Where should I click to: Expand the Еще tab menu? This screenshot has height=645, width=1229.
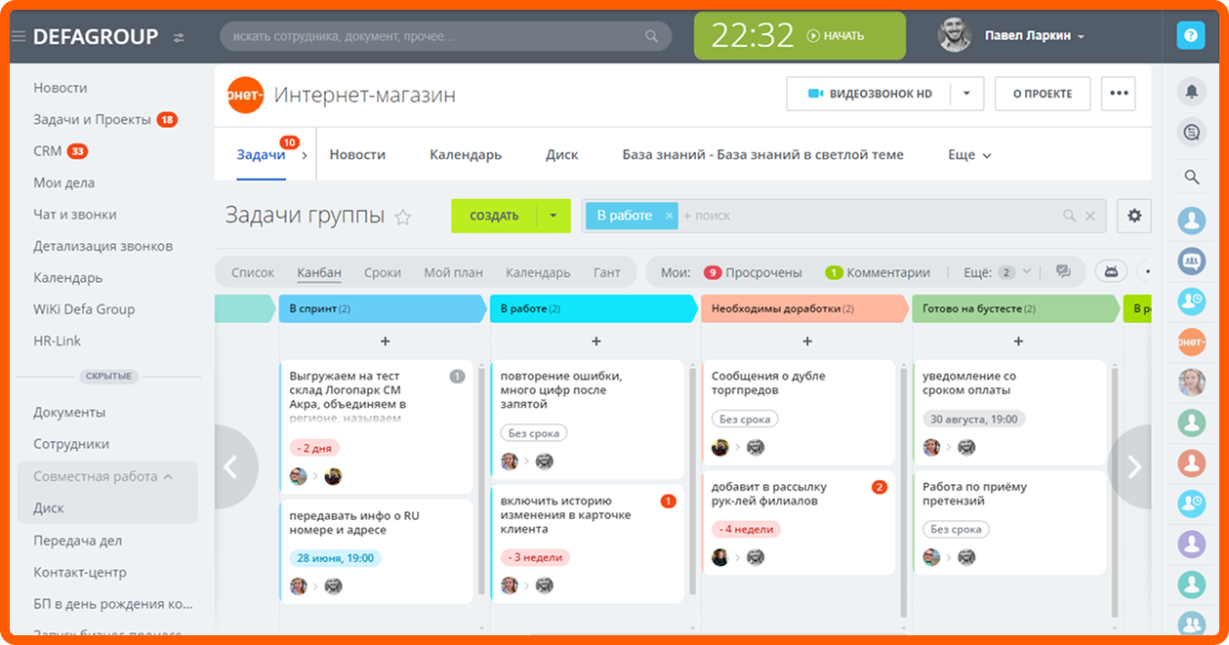point(969,155)
